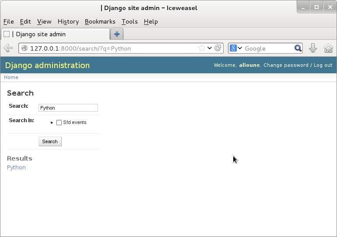Image resolution: width=337 pixels, height=237 pixels.
Task: Open the Edit menu
Action: tap(25, 22)
